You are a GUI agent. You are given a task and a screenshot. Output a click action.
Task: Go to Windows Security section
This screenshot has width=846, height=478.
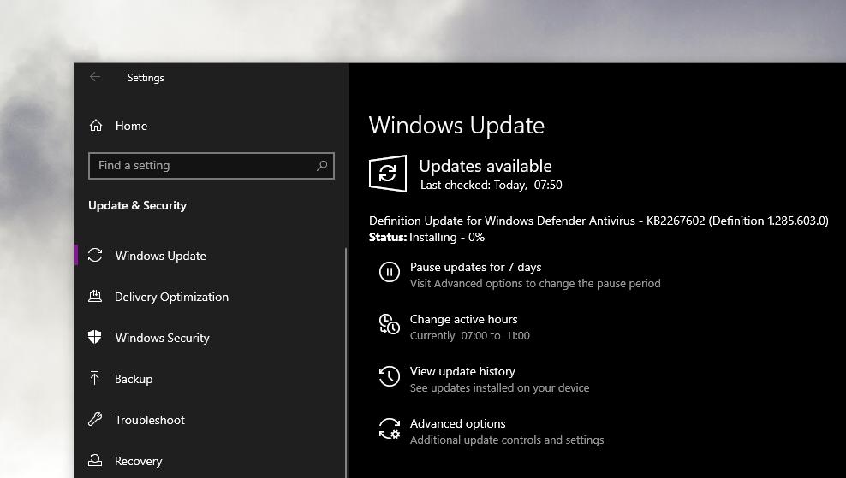pos(162,338)
